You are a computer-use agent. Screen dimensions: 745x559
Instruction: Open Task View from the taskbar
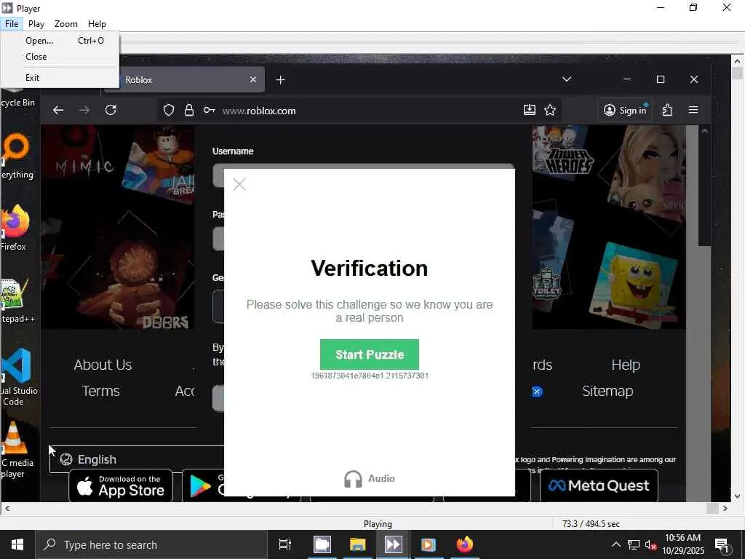click(x=285, y=544)
